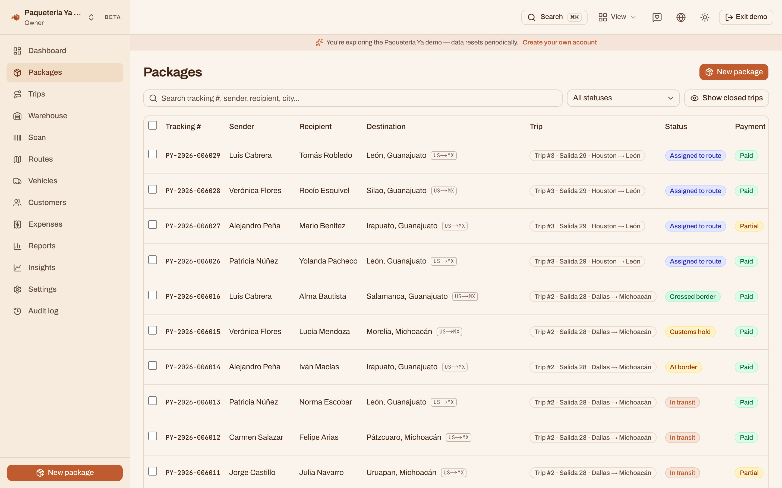
Task: Click the Crossed border status badge
Action: tap(692, 297)
